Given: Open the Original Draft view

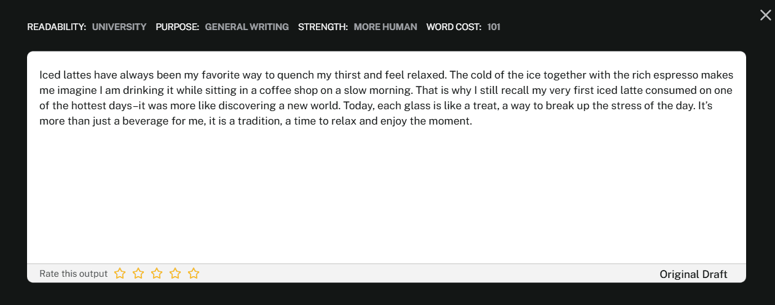Looking at the screenshot, I should coord(693,274).
